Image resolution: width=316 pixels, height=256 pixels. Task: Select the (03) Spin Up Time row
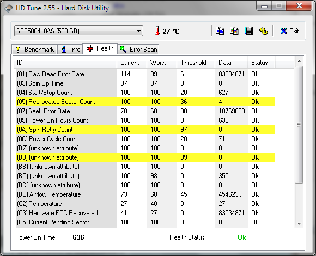point(145,83)
